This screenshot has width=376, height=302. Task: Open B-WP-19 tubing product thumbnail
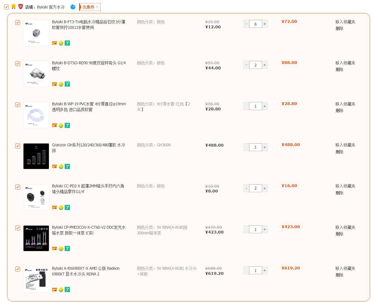pyautogui.click(x=36, y=115)
